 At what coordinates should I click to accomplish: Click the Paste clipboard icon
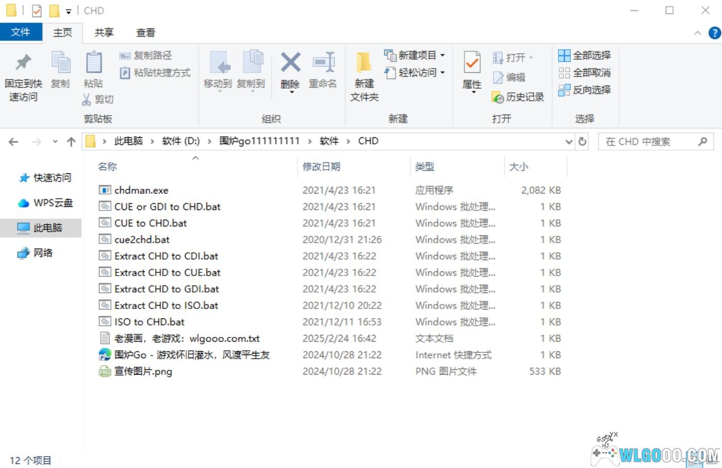[x=93, y=63]
